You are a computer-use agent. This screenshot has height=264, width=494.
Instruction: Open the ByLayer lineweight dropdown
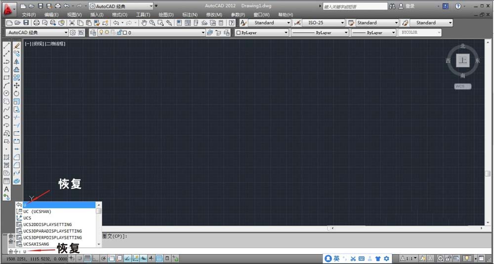coord(373,33)
